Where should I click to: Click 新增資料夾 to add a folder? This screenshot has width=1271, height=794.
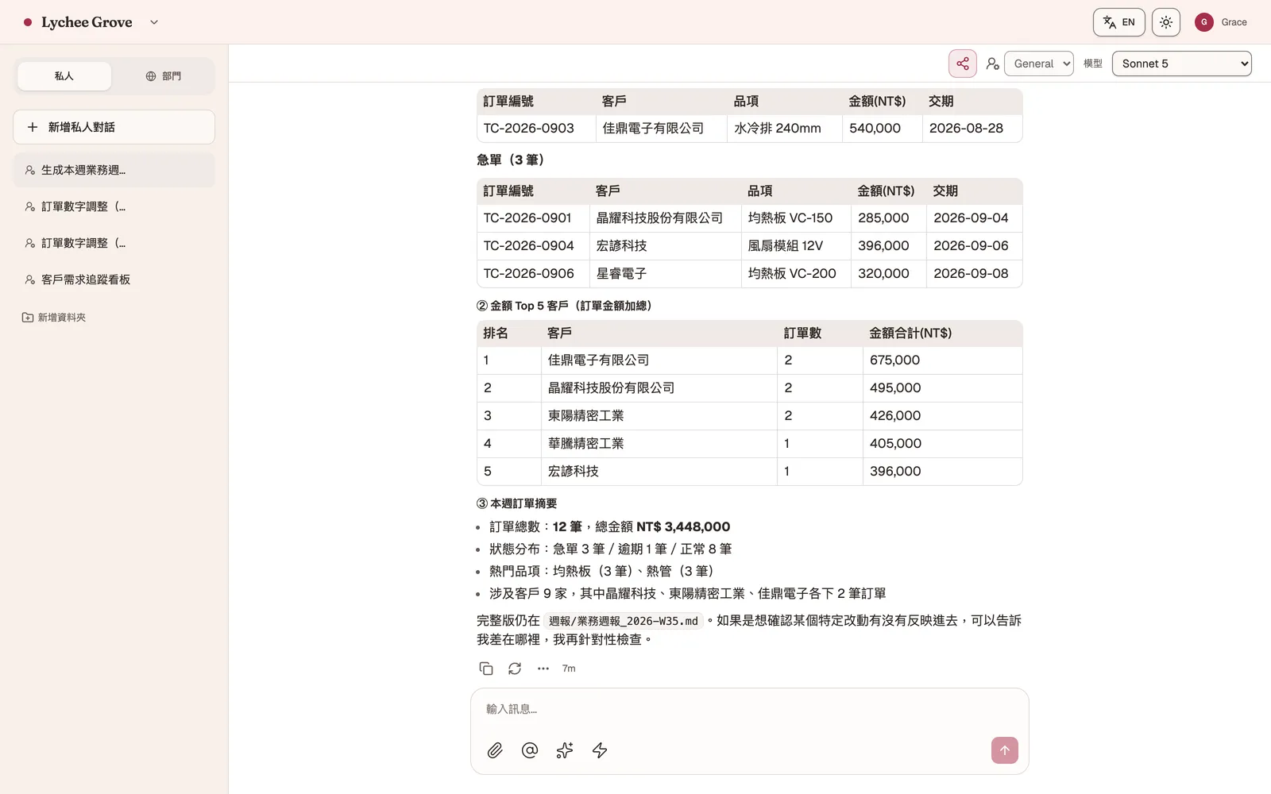coord(54,318)
